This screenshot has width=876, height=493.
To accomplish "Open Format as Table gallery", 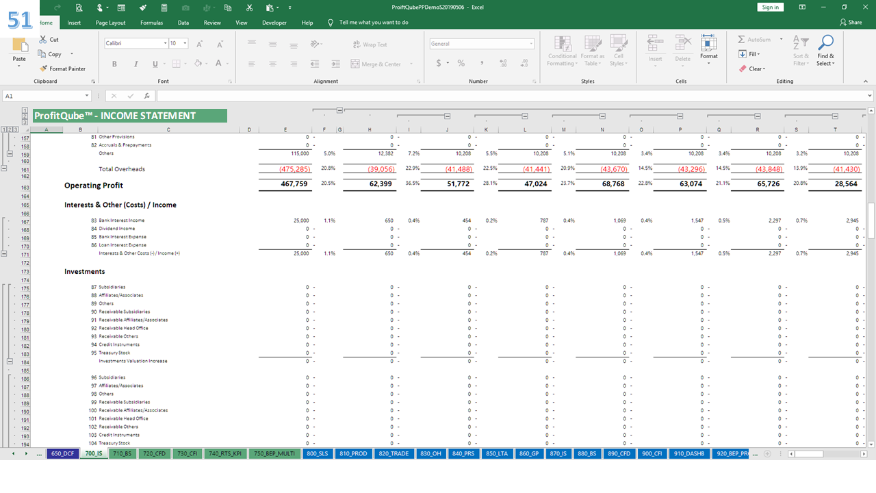I will coord(592,51).
